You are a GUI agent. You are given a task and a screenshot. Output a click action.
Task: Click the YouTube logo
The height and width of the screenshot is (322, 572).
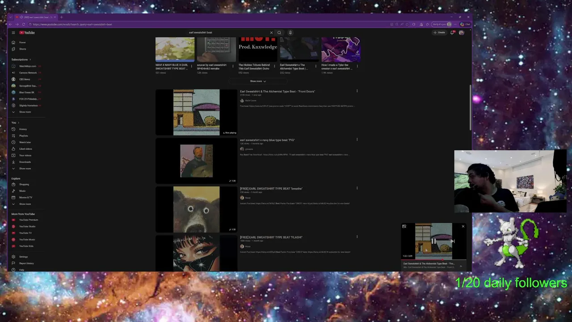tap(27, 33)
